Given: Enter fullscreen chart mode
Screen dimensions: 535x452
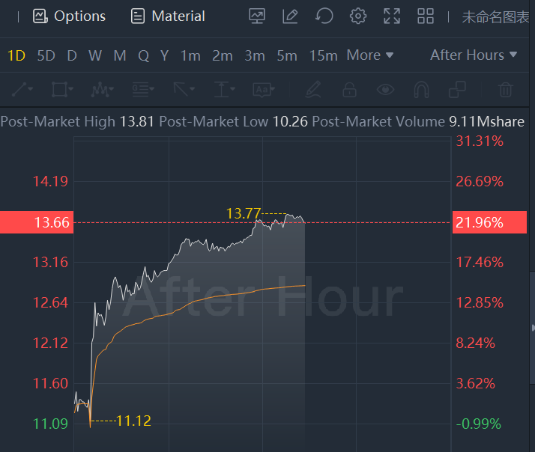Looking at the screenshot, I should tap(392, 16).
